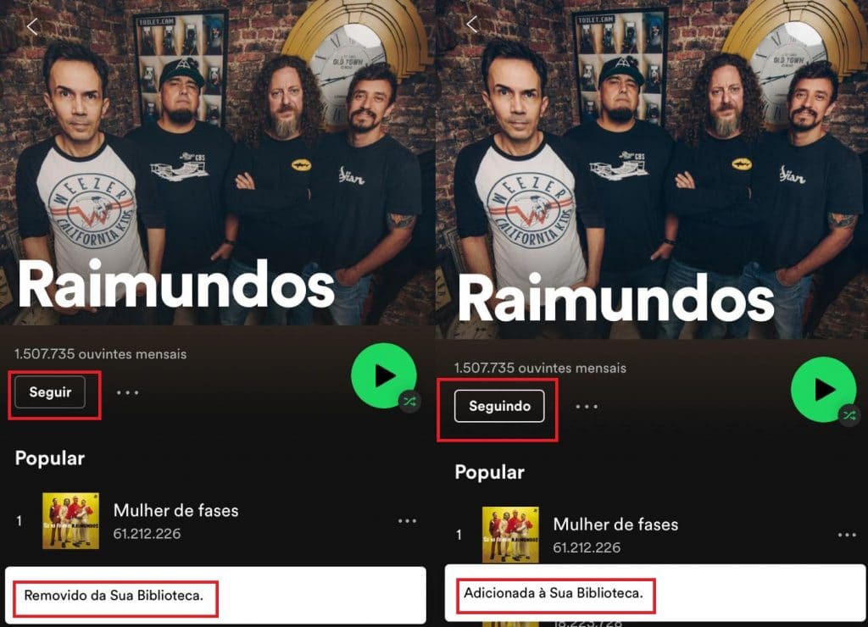The height and width of the screenshot is (627, 868).
Task: Tap the Removido da Sua Biblioteca notification
Action: (x=216, y=596)
